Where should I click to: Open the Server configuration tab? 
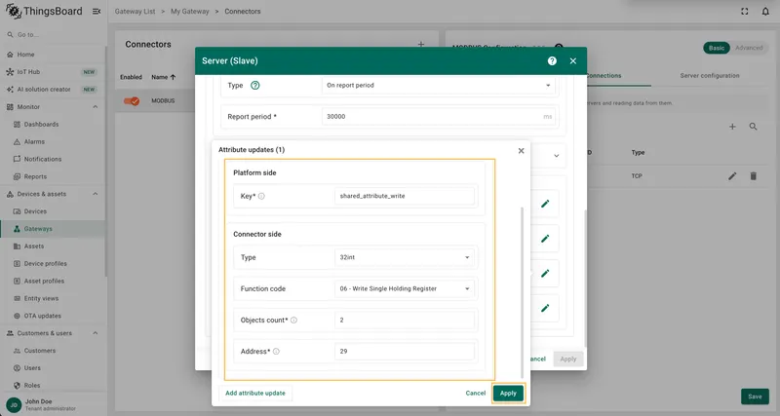(710, 76)
